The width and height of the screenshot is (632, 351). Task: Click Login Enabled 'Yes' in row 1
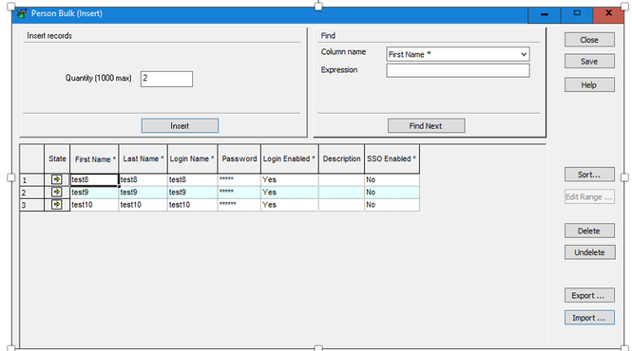290,179
